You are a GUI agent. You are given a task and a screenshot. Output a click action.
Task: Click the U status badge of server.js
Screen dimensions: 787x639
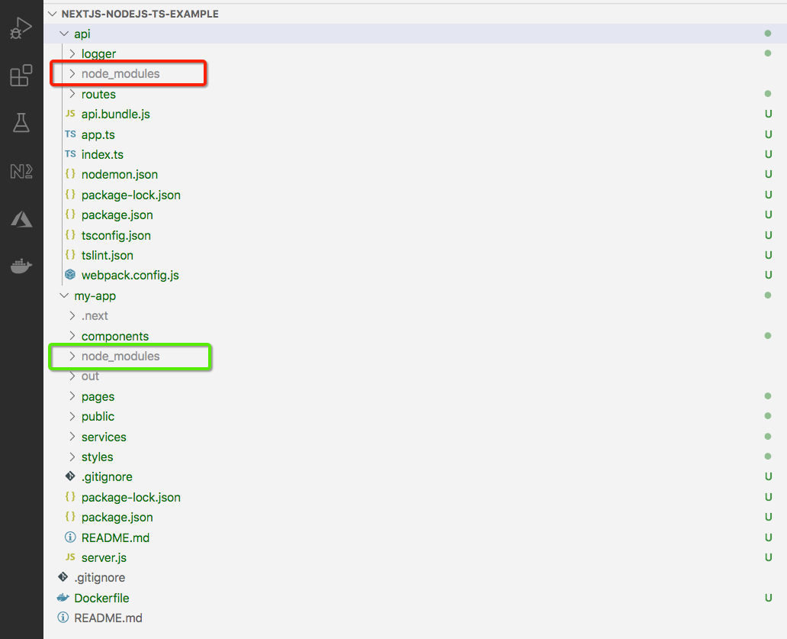(768, 557)
